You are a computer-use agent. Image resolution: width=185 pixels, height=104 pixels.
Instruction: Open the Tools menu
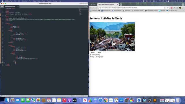44,1
